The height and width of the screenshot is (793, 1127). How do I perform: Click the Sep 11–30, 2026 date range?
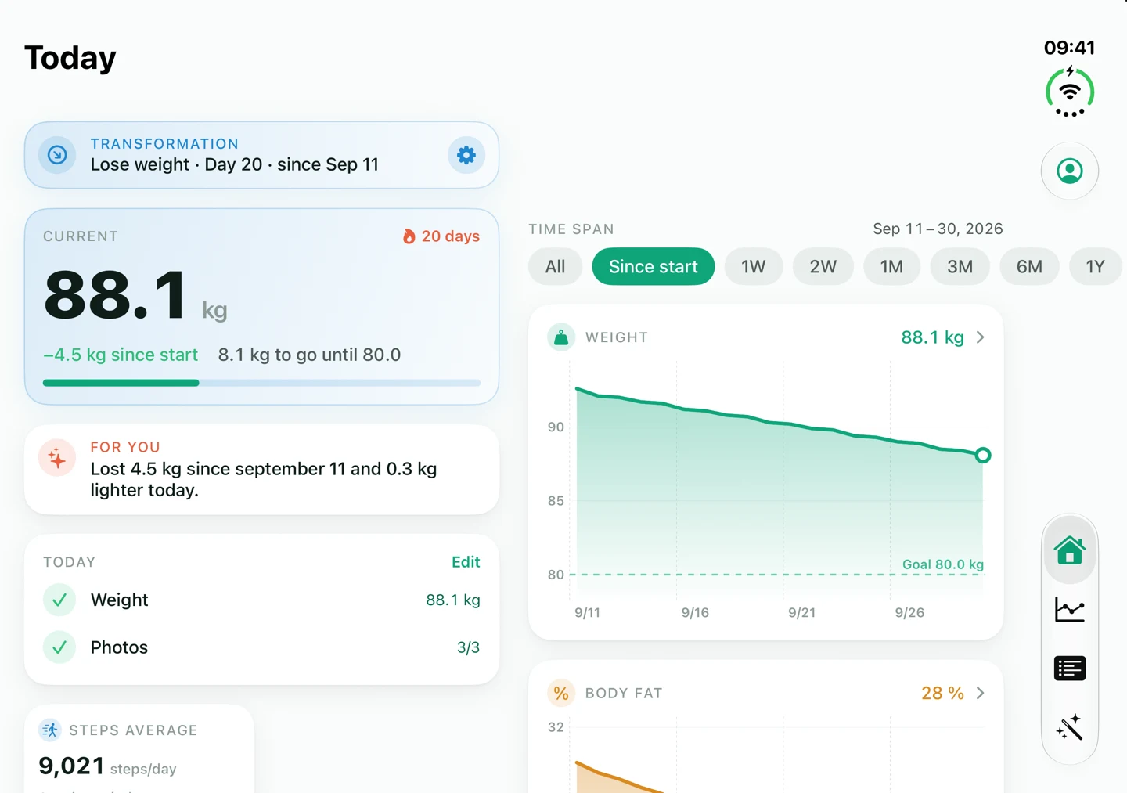938,229
